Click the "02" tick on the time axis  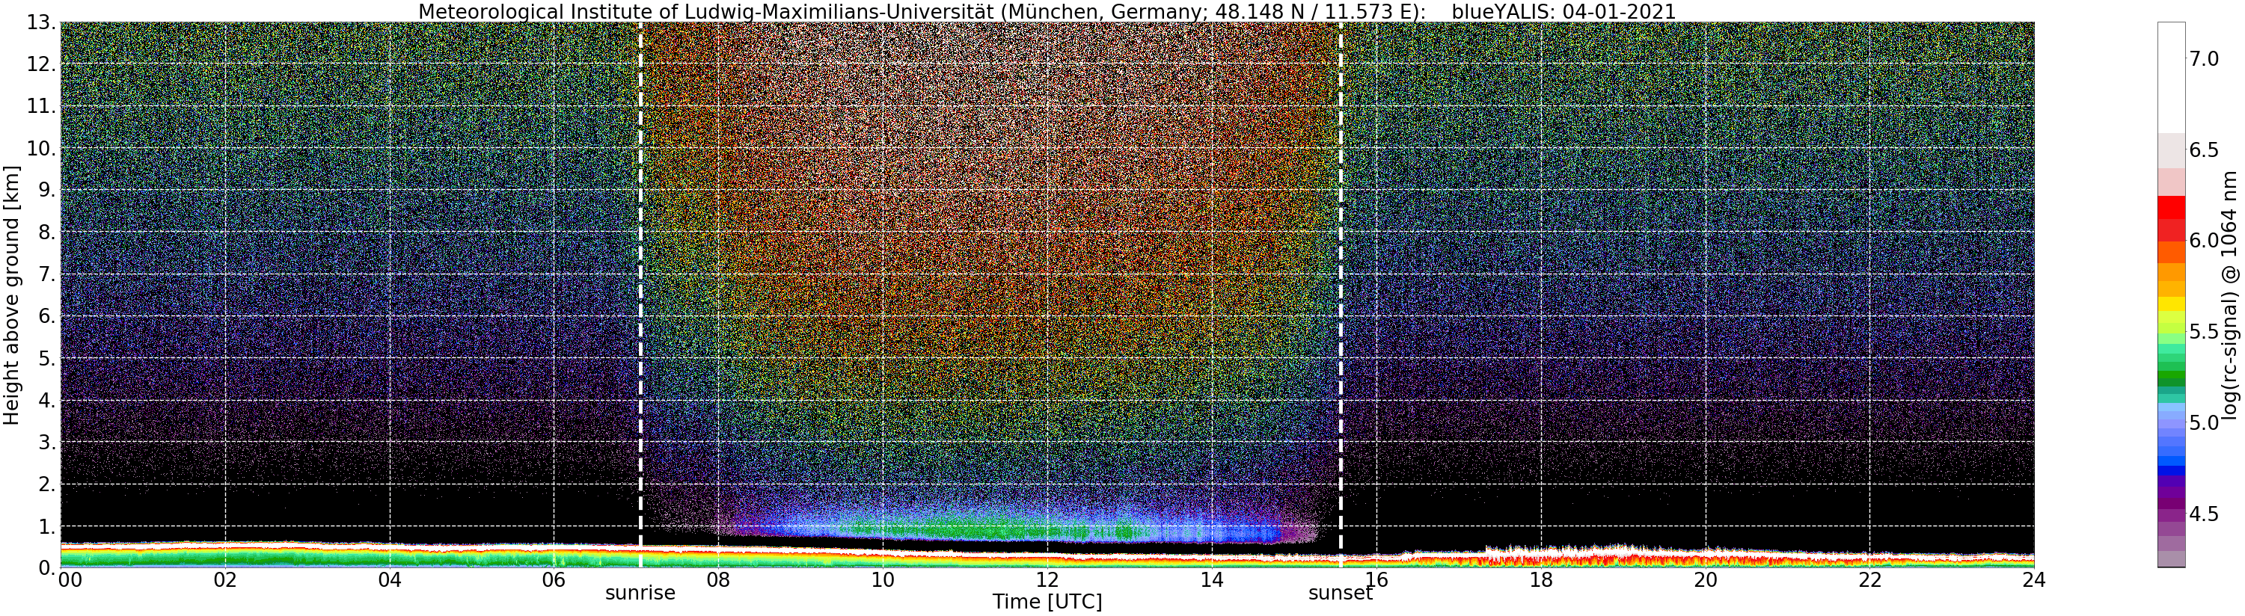(226, 579)
